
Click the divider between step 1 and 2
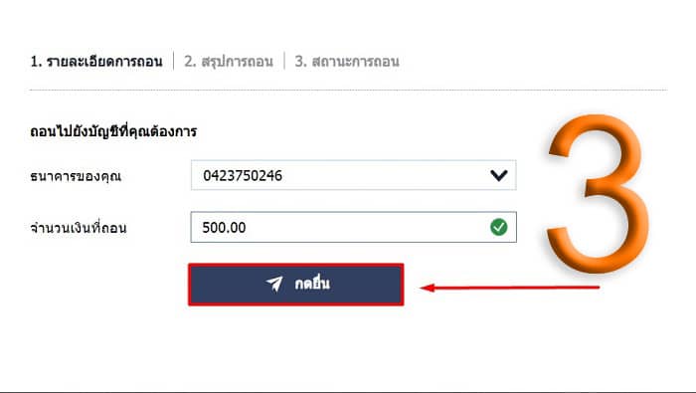[x=174, y=61]
